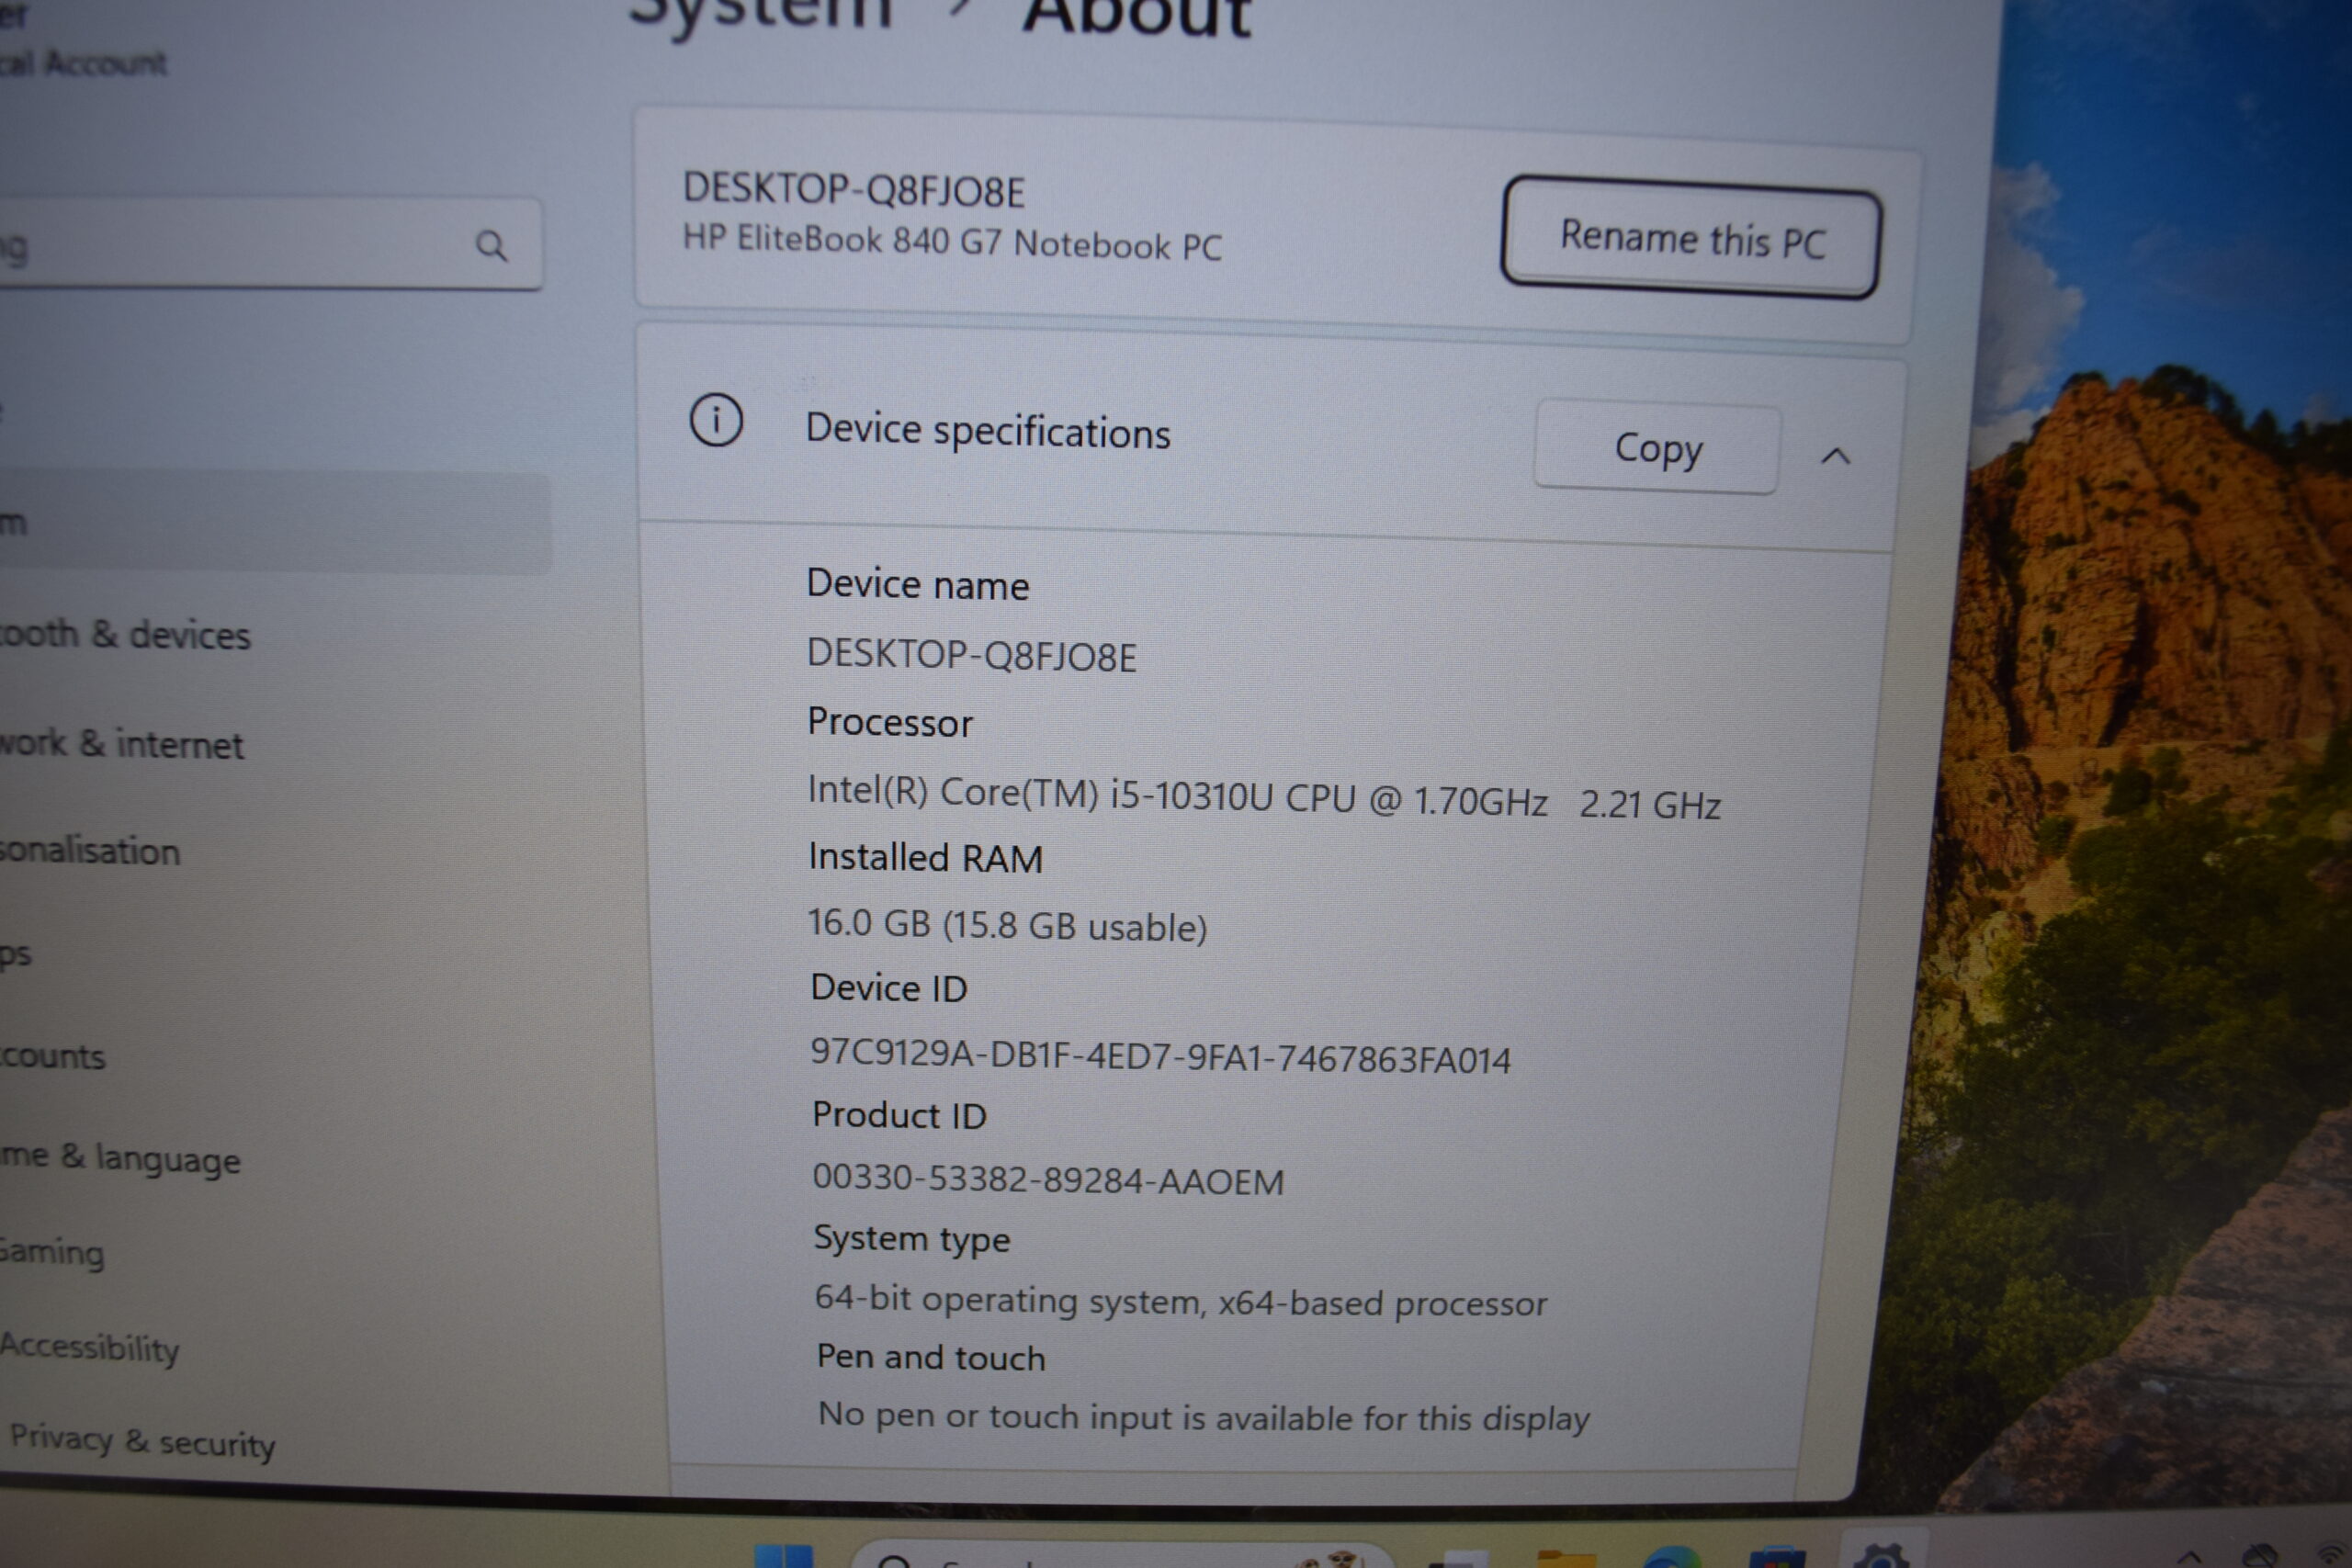Copy the device specifications
This screenshot has height=1568, width=2352.
tap(1657, 448)
